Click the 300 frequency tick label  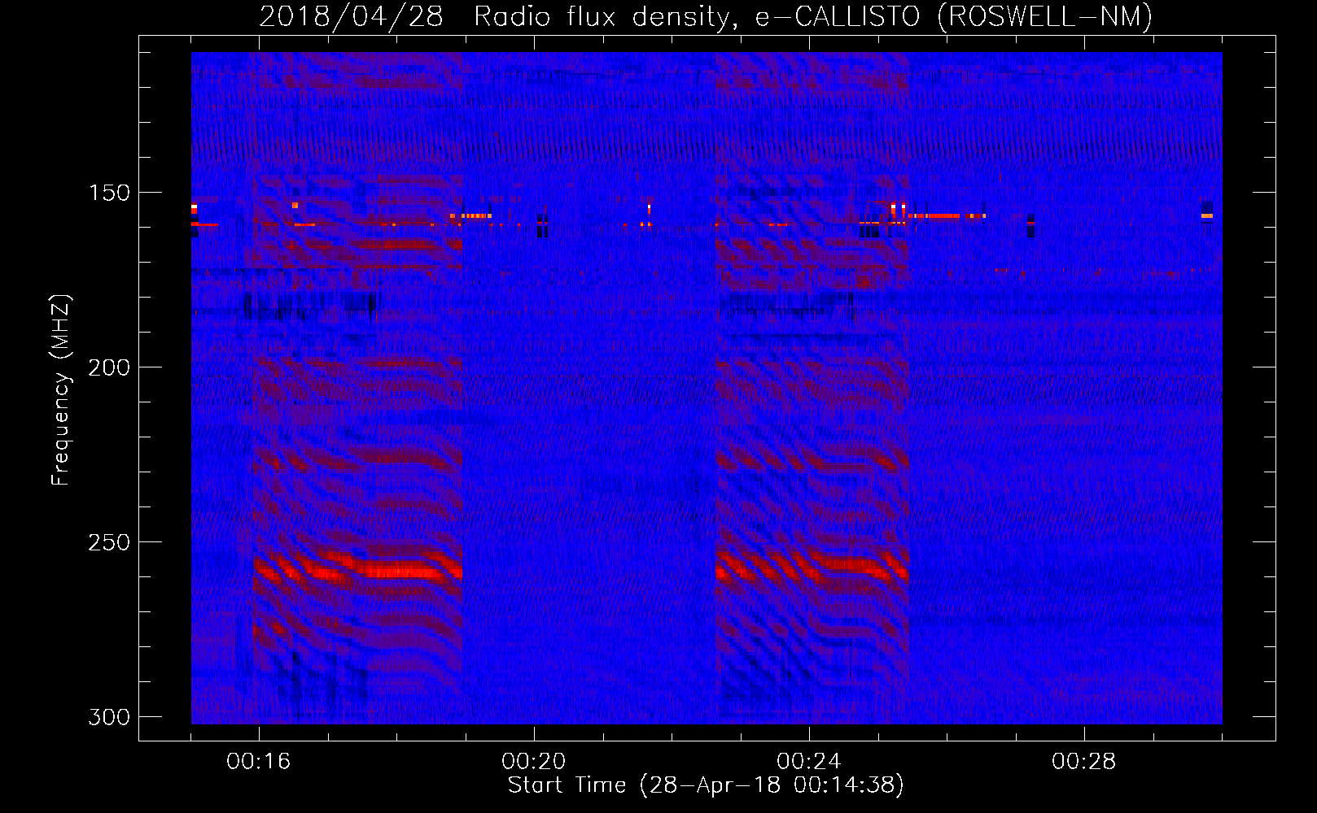(x=109, y=717)
